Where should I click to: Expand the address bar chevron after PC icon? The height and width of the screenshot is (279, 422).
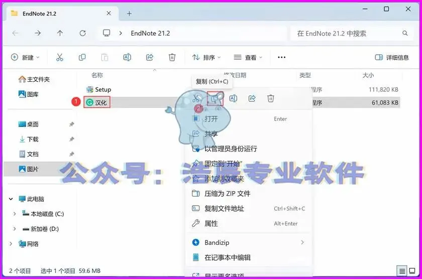click(x=121, y=33)
